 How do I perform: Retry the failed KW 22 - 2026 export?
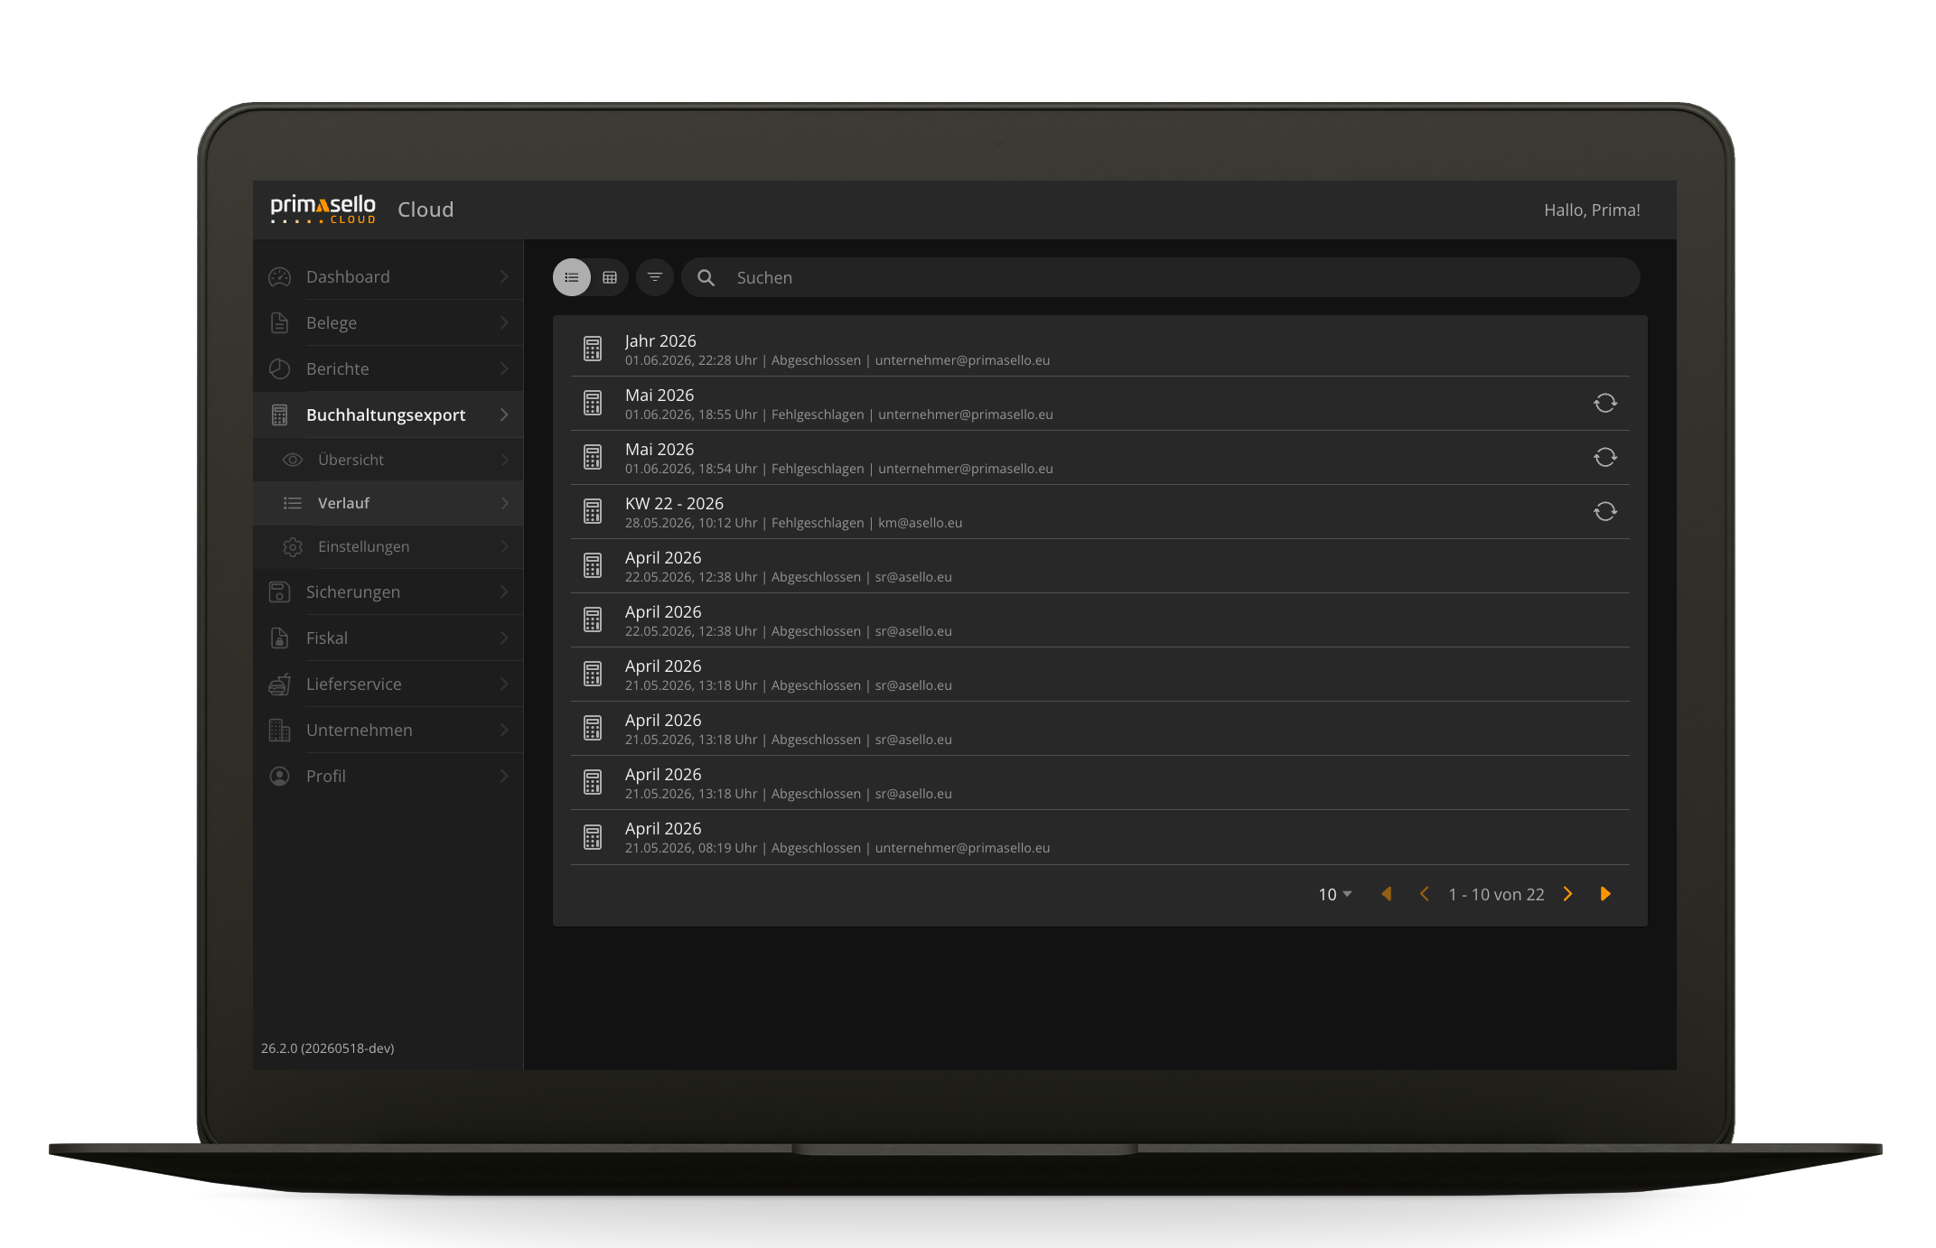pyautogui.click(x=1605, y=511)
